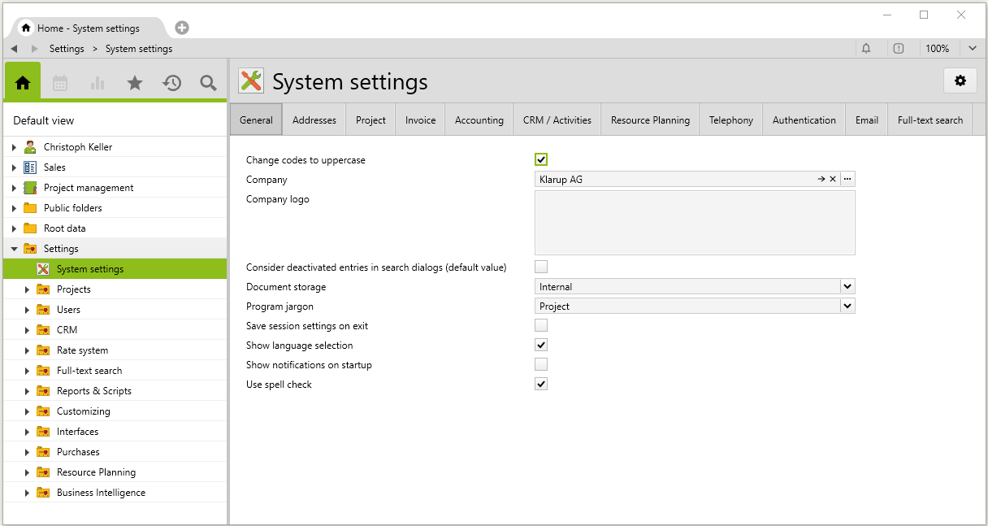This screenshot has width=988, height=526.
Task: Open the Document storage dropdown
Action: [847, 286]
